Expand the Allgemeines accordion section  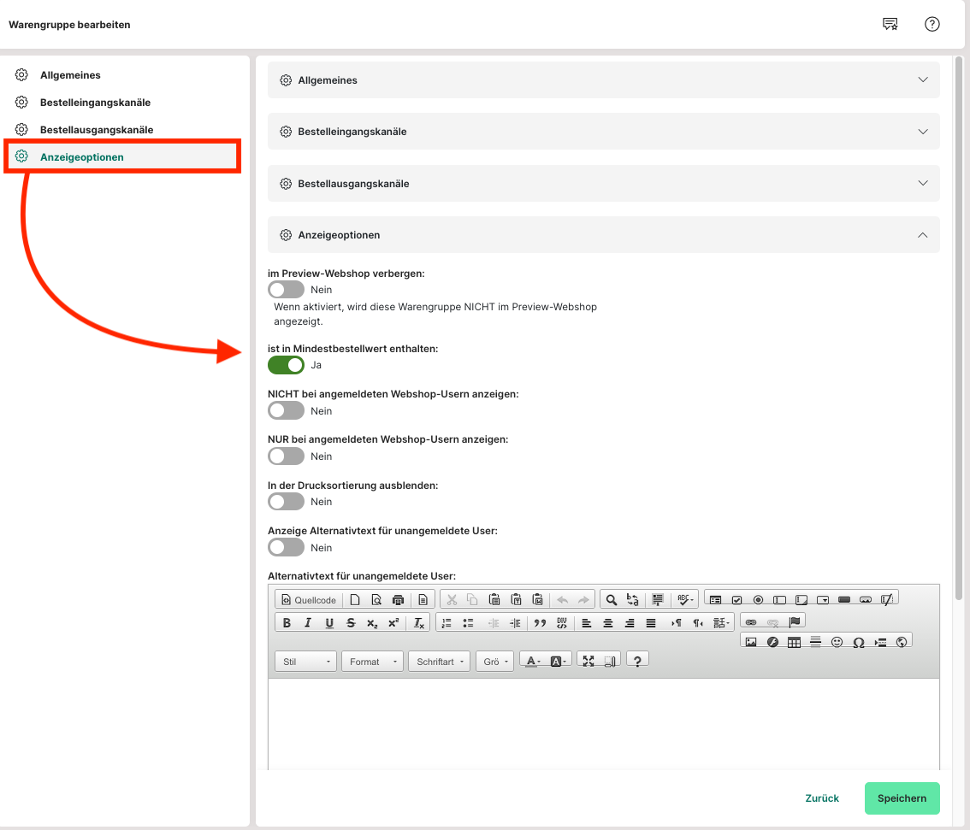coord(603,80)
